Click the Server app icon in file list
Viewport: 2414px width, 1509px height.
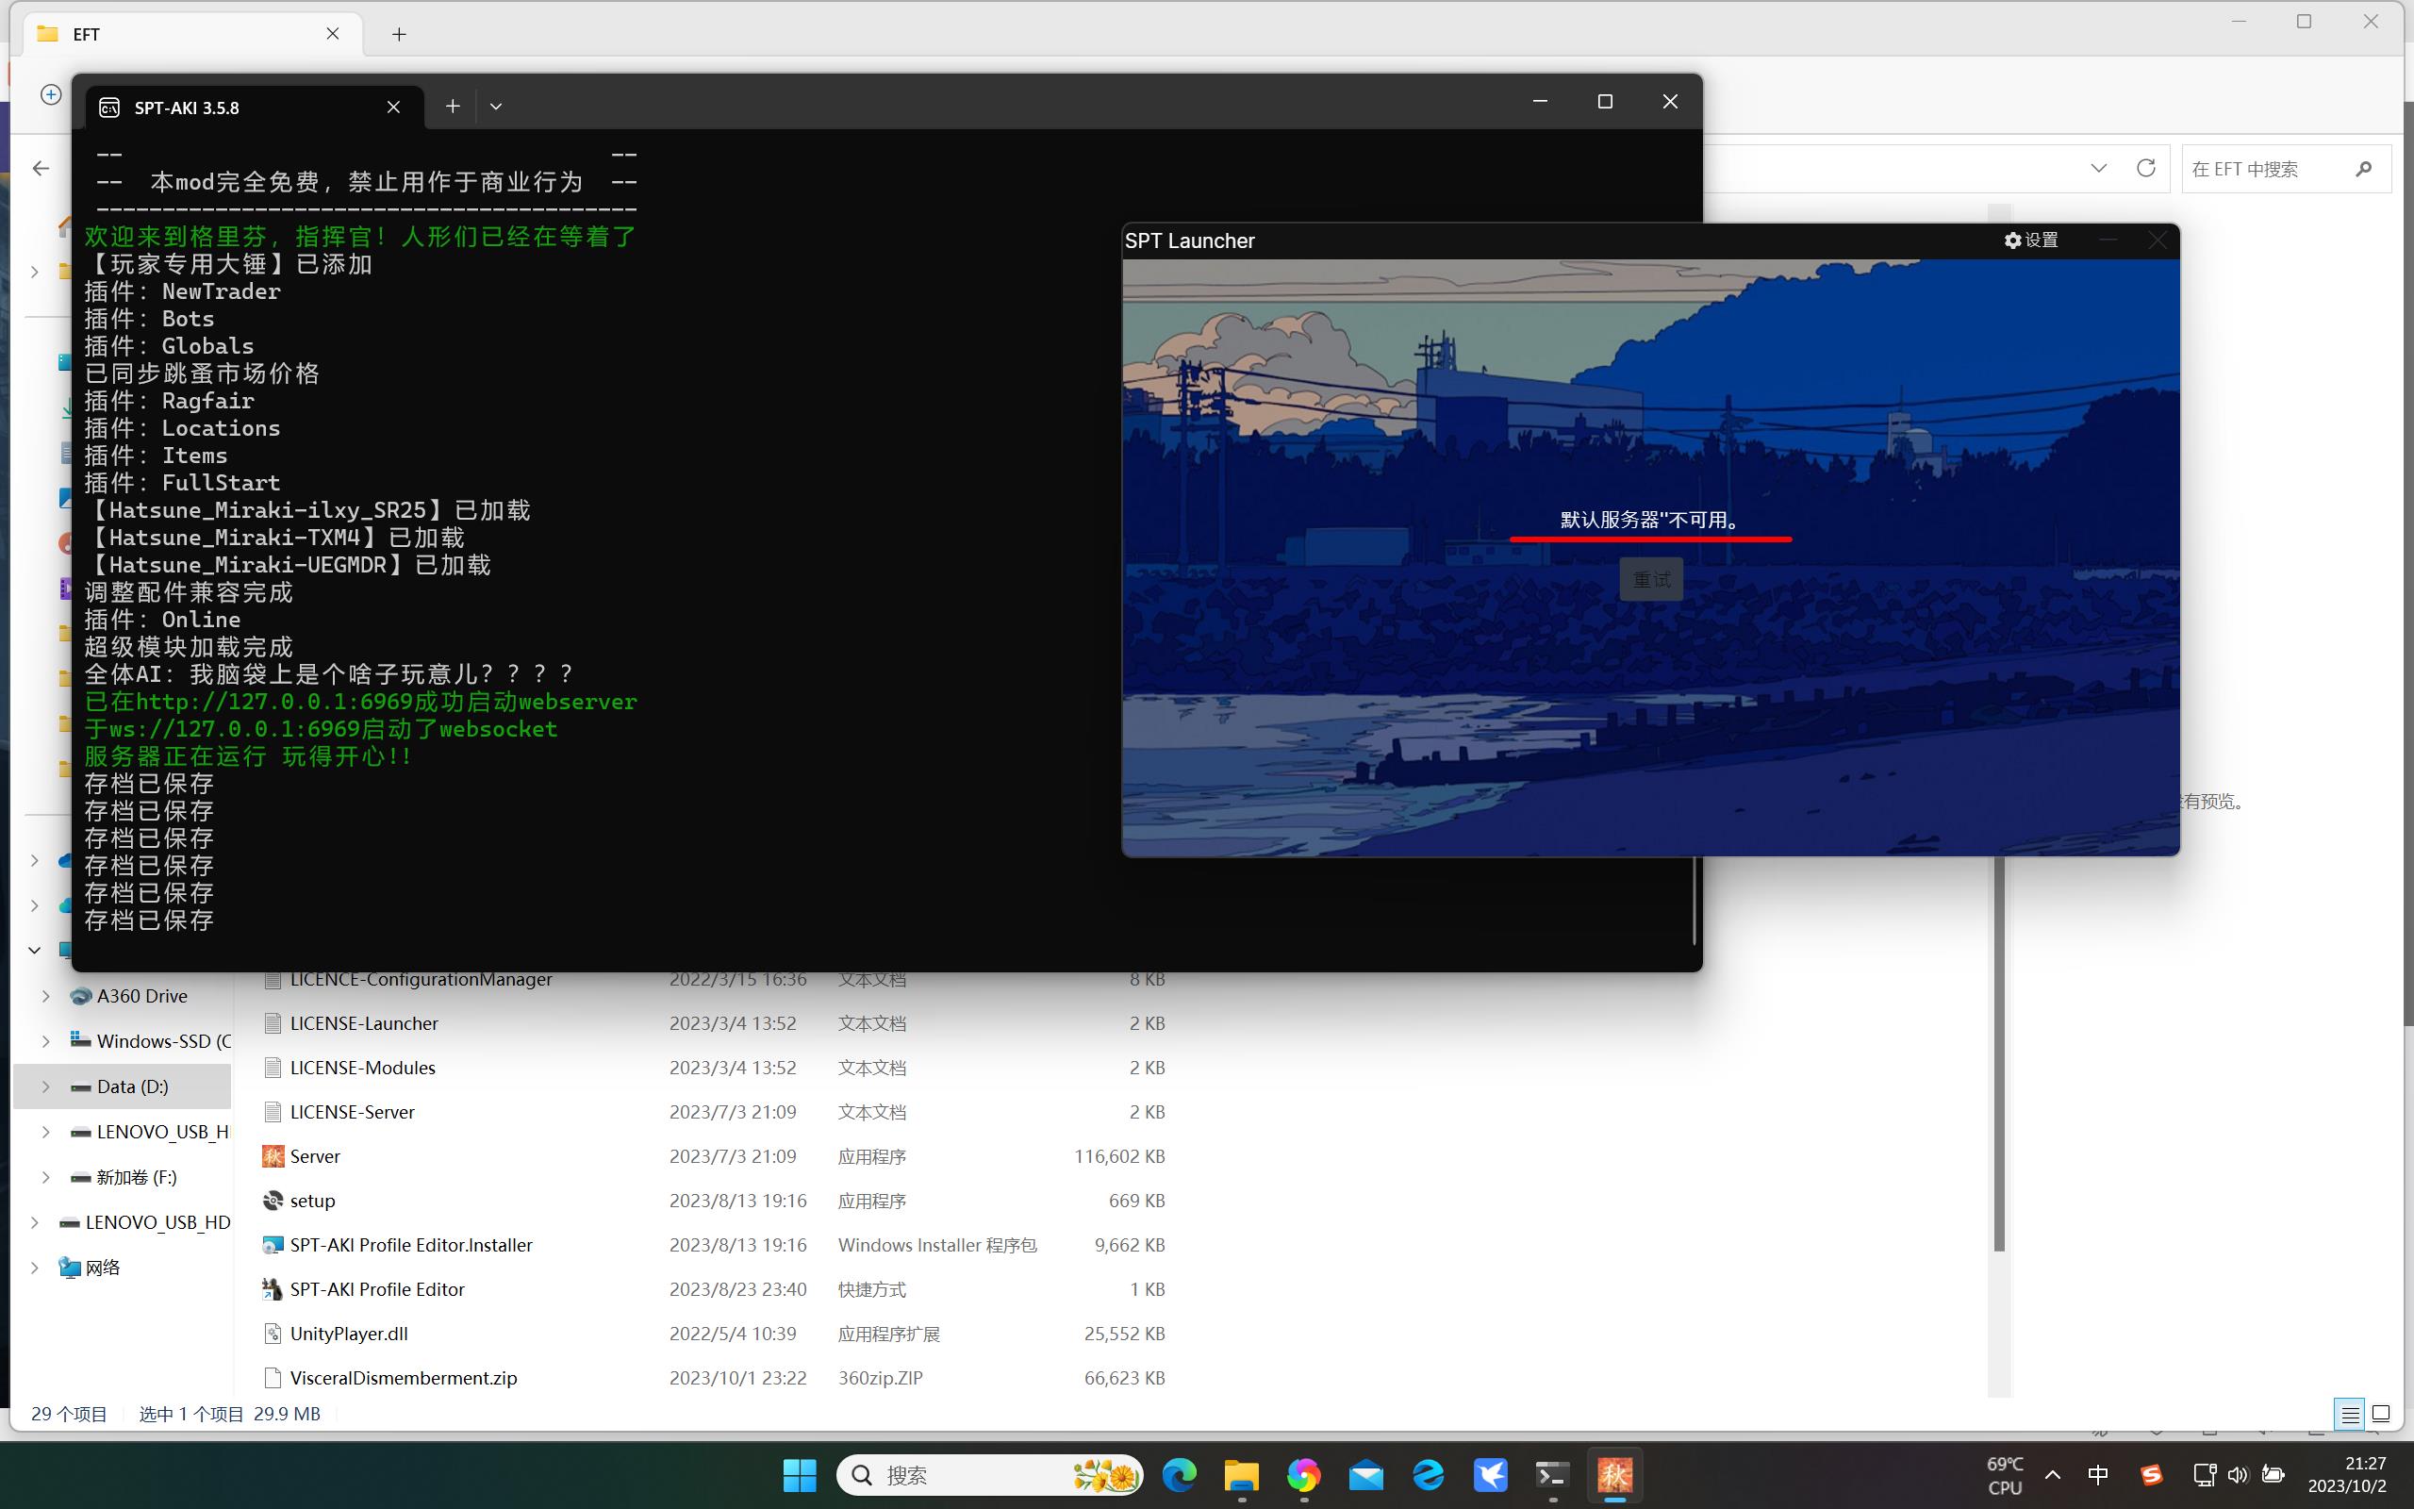273,1156
